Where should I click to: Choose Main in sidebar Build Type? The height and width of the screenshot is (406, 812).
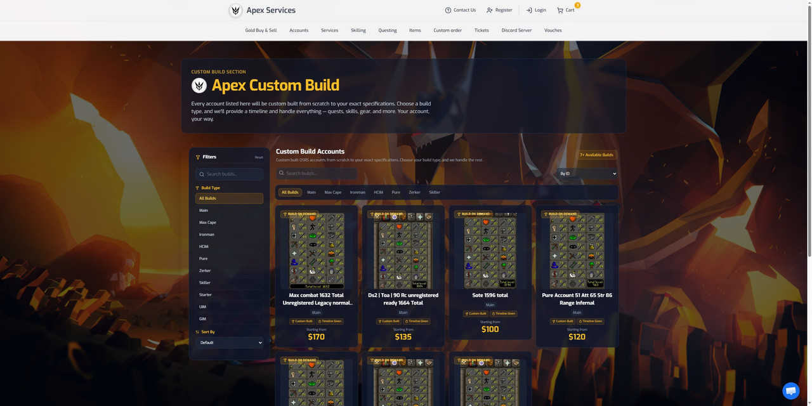pyautogui.click(x=229, y=211)
